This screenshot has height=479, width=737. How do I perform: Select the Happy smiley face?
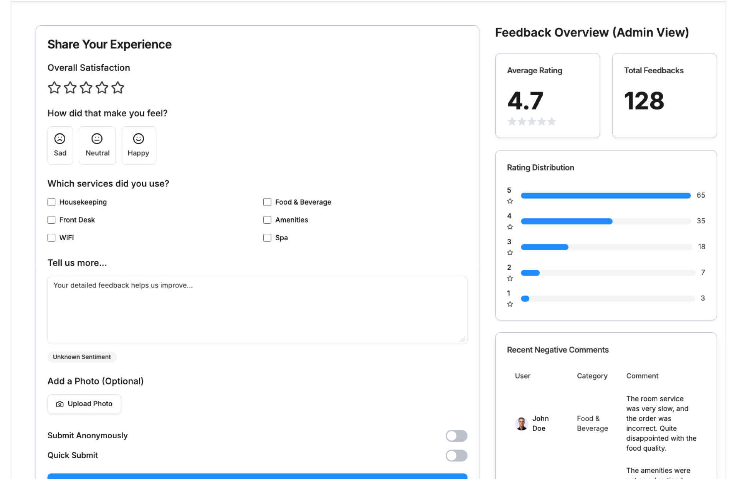coord(139,145)
